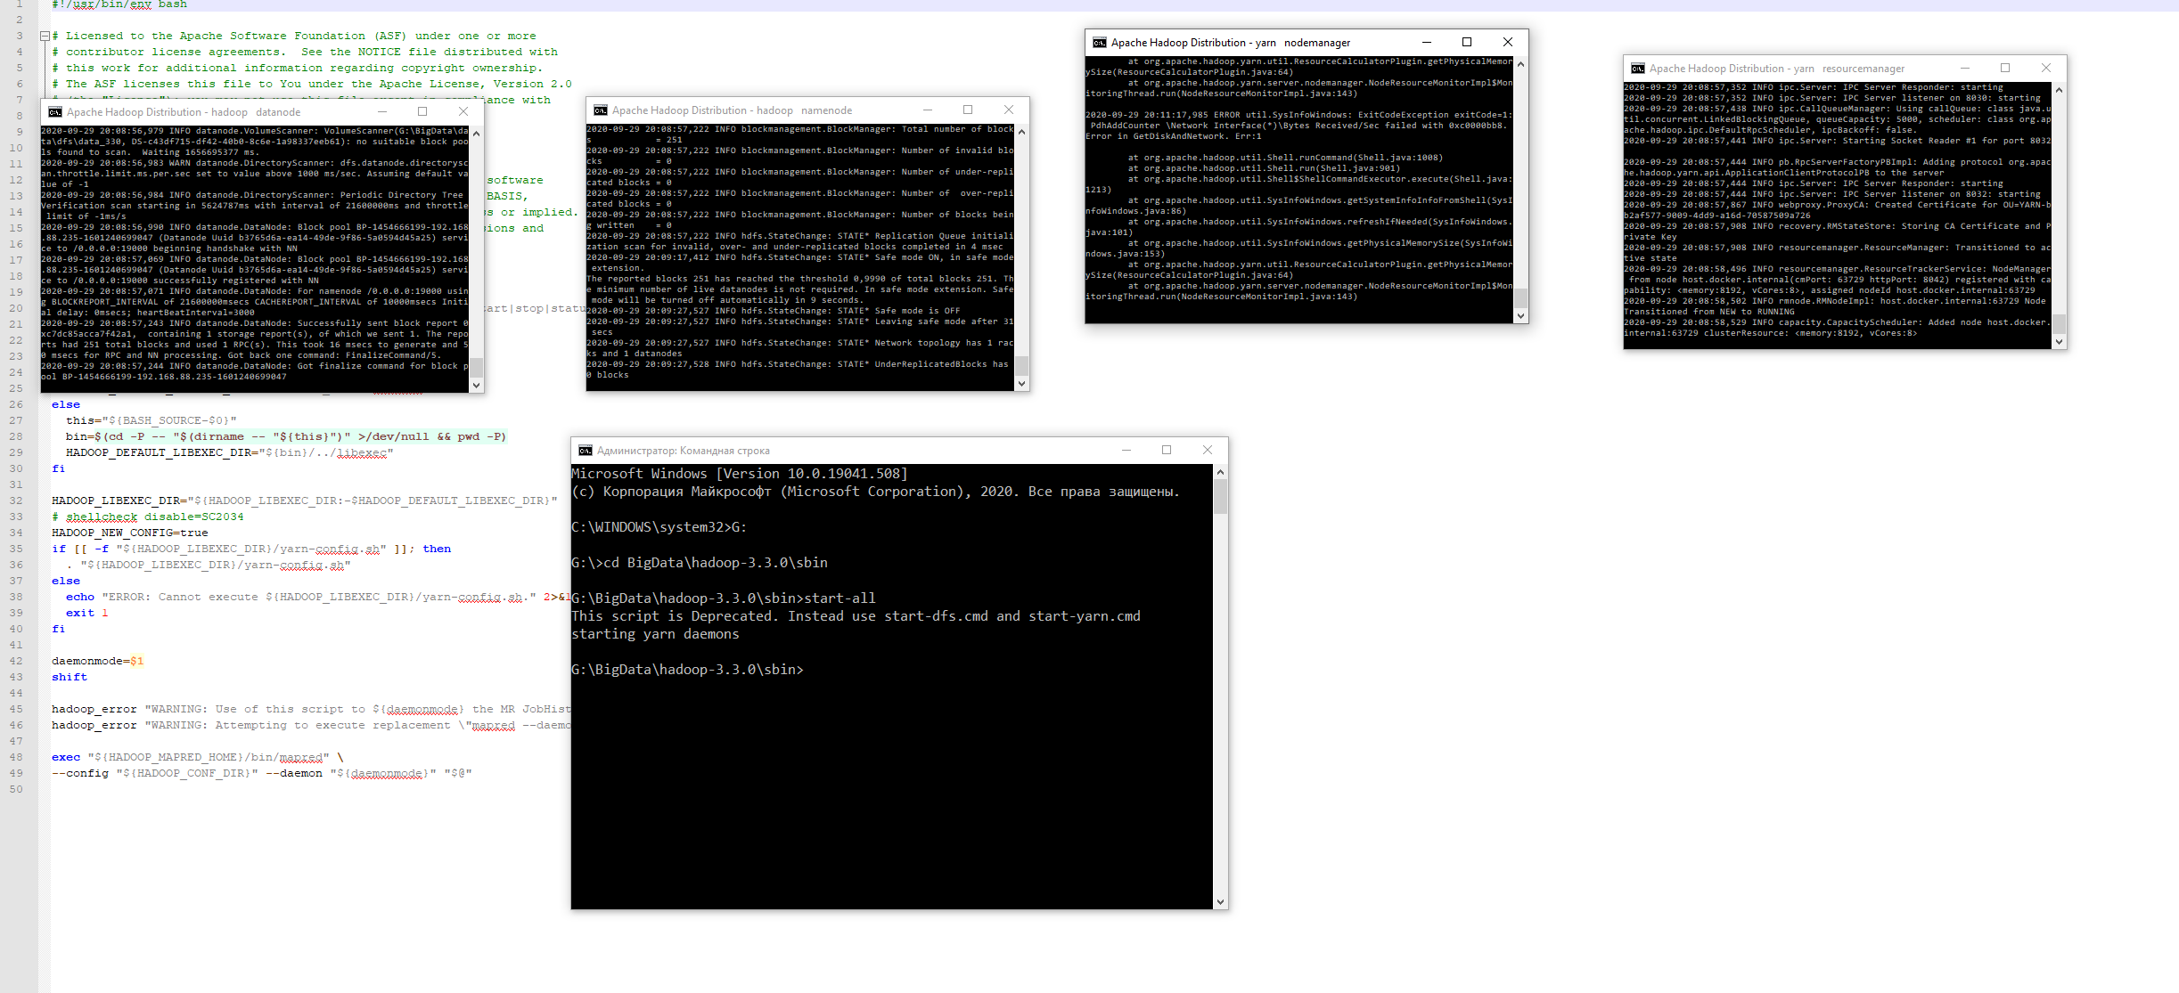Click 'start-all' command text in cmd
This screenshot has width=2179, height=993.
click(840, 598)
